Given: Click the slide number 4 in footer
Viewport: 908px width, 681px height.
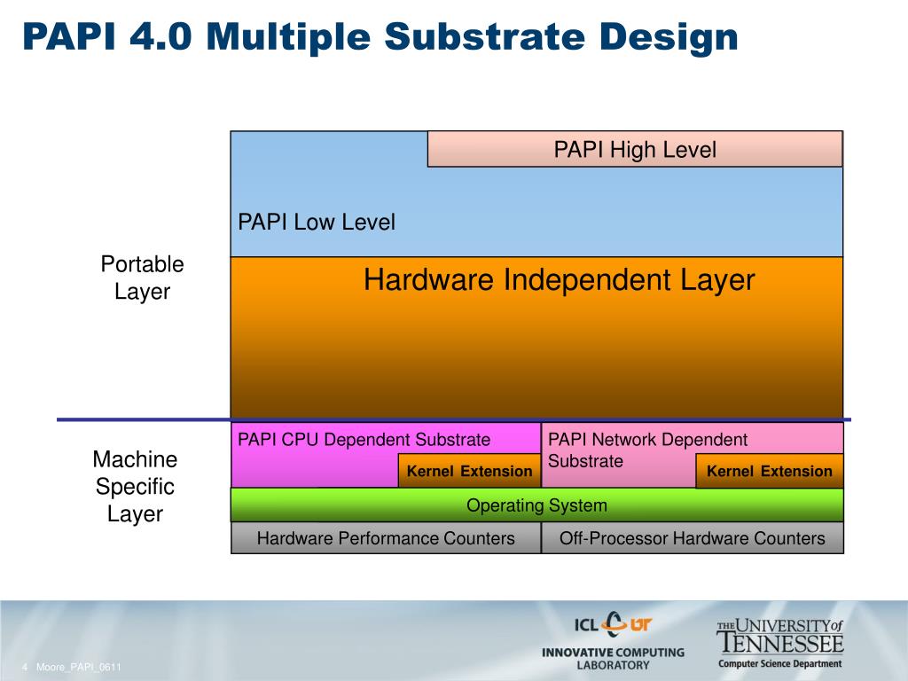Looking at the screenshot, I should coord(24,667).
